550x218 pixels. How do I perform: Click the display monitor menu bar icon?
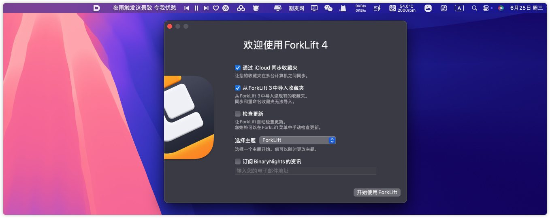(278, 8)
